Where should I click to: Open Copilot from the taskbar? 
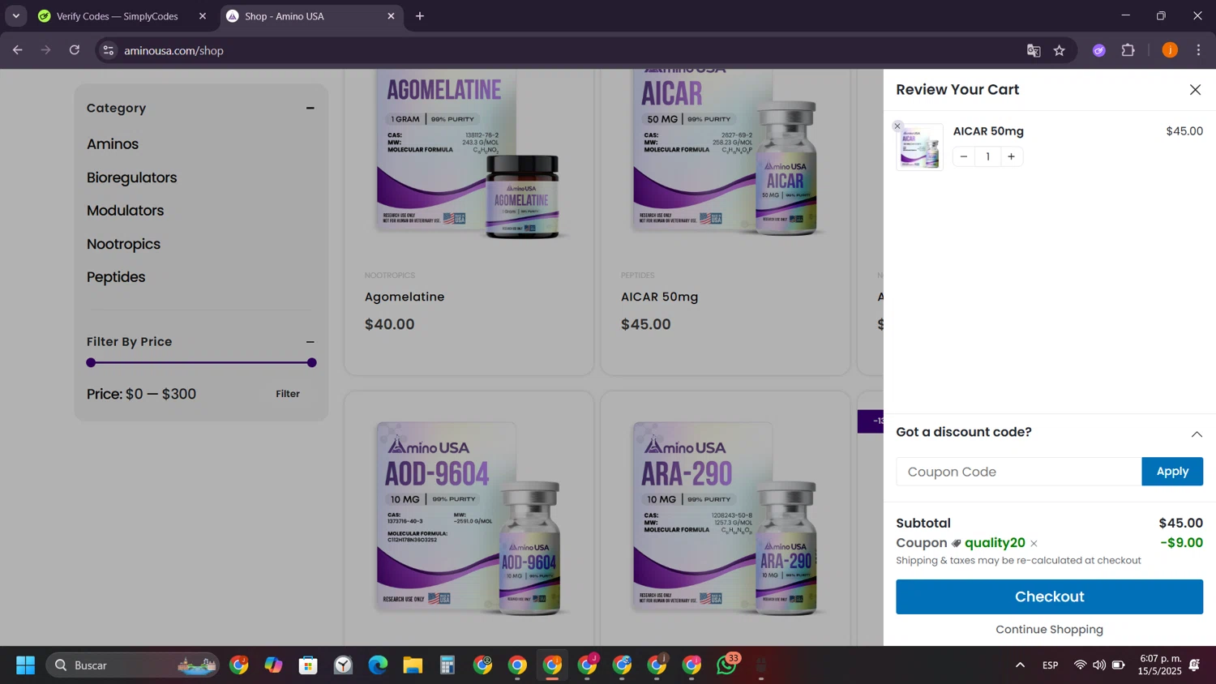point(273,665)
